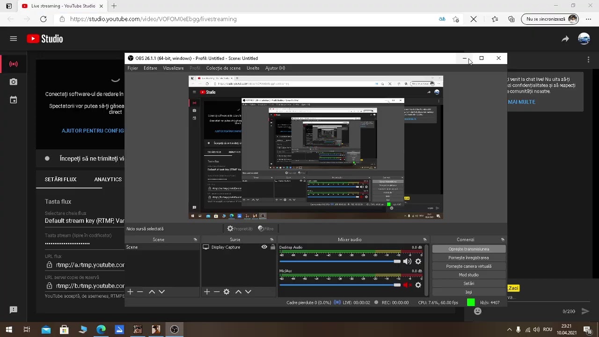This screenshot has width=599, height=337.
Task: Switch to the SETĂRI FLUX tab
Action: 60,179
